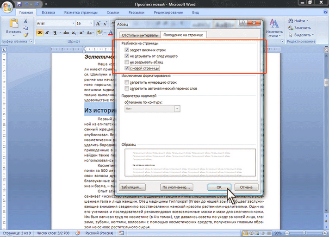329x237 pixels.
Task: Toggle 'не отрывать от следующего' checkbox
Action: coord(127,56)
